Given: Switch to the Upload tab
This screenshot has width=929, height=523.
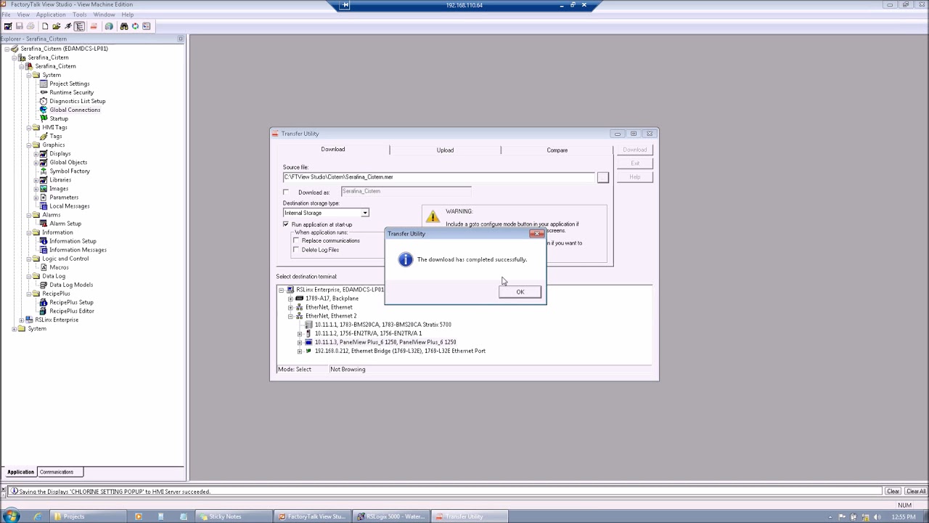Looking at the screenshot, I should point(445,150).
